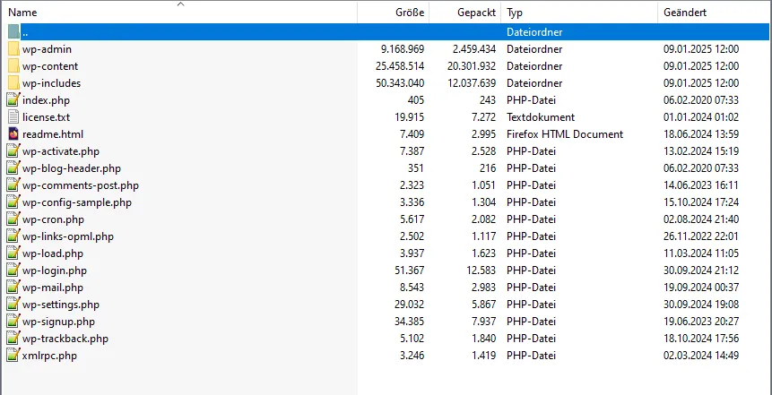Click the wp-comments-post.php file icon

tap(13, 185)
